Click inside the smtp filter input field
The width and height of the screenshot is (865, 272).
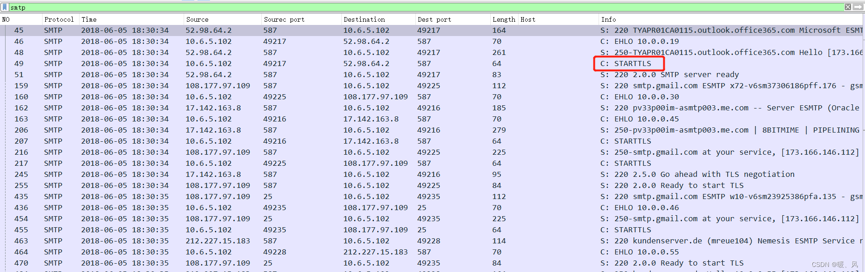(x=426, y=7)
